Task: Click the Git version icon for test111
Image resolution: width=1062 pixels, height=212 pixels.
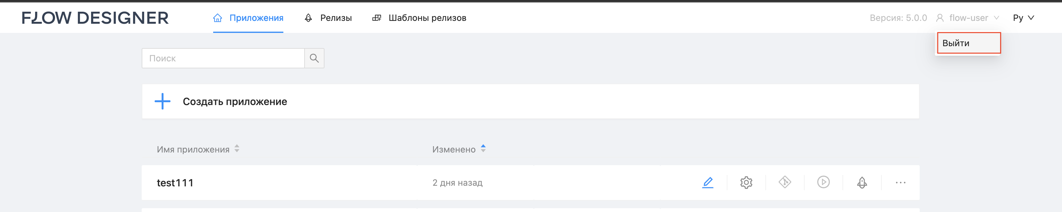Action: (785, 182)
